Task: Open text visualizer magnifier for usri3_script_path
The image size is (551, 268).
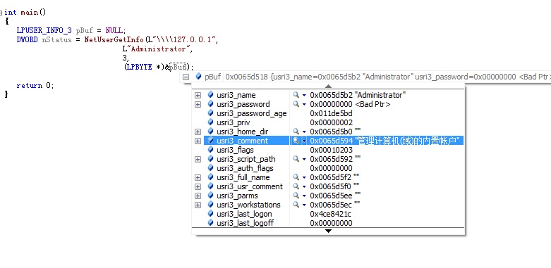Action: (x=296, y=159)
